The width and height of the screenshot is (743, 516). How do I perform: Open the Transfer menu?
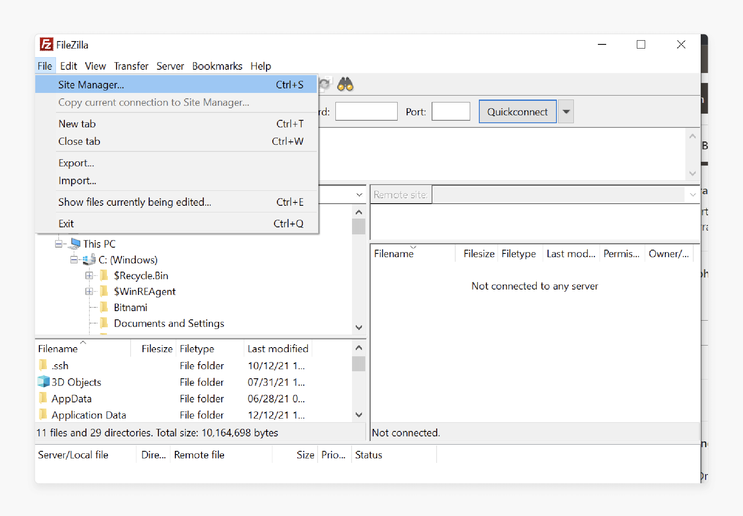tap(131, 66)
